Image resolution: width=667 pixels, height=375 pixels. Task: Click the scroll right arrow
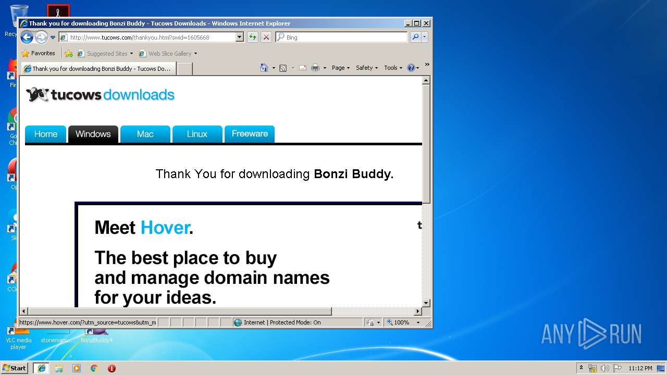click(x=418, y=311)
